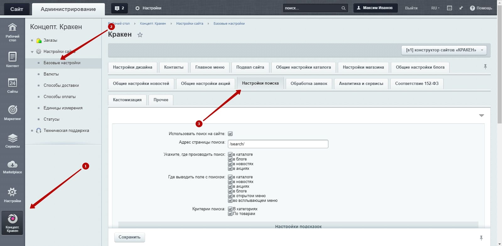The height and width of the screenshot is (246, 502).
Task: Click the Адрес страницы поиска input field
Action: (278, 144)
